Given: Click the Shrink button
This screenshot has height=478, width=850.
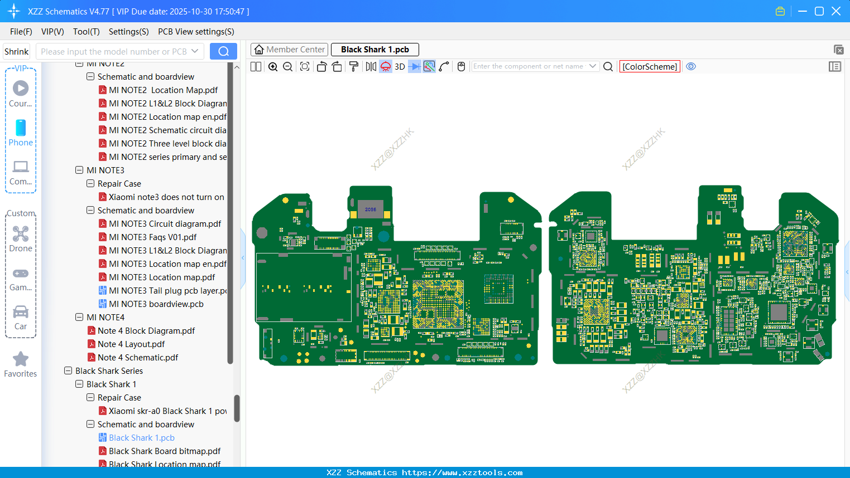Looking at the screenshot, I should click(x=17, y=51).
